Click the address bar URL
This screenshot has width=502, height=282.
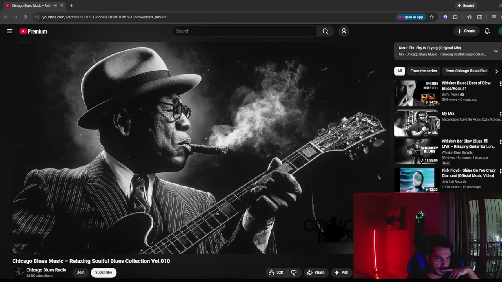point(105,17)
